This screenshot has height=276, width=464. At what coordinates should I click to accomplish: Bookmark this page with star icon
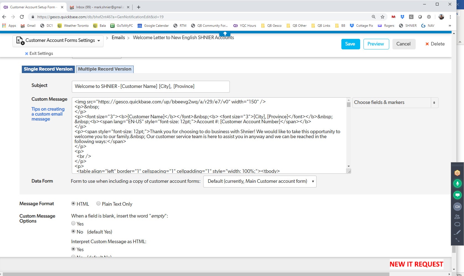(383, 17)
